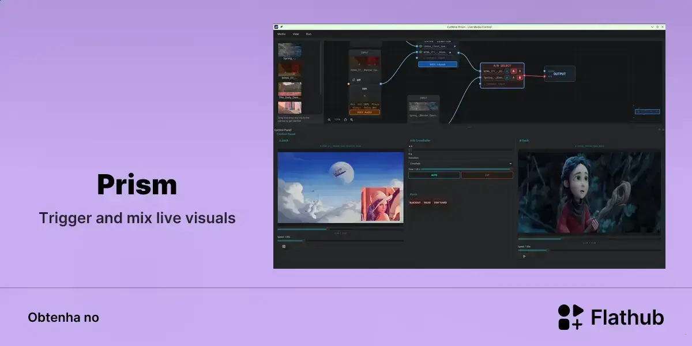Click the A Deck playback progress bar
The image size is (692, 346).
pos(341,229)
